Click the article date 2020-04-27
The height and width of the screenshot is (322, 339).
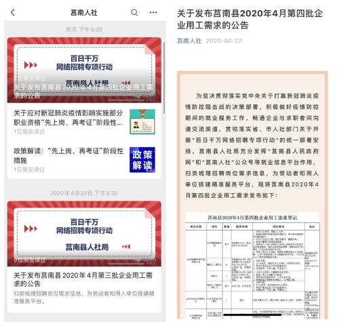224,41
